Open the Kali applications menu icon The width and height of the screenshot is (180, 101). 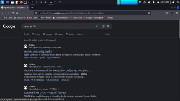(x=2, y=2)
